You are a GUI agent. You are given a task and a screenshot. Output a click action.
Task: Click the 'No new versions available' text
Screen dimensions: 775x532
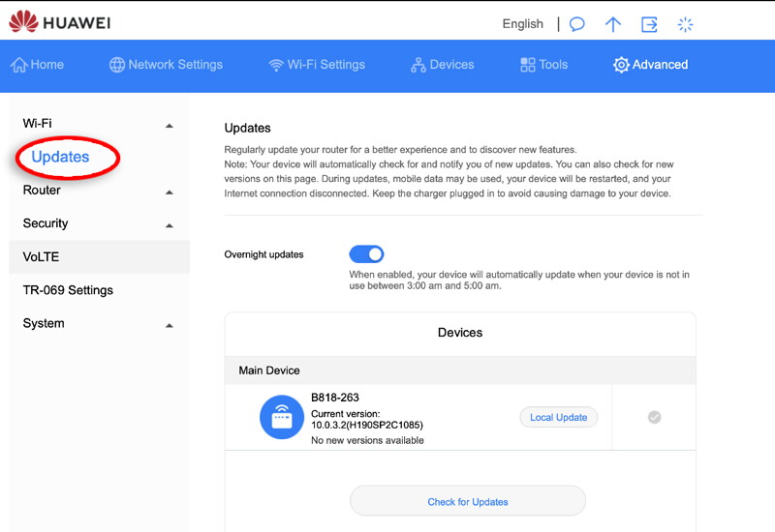coord(367,440)
